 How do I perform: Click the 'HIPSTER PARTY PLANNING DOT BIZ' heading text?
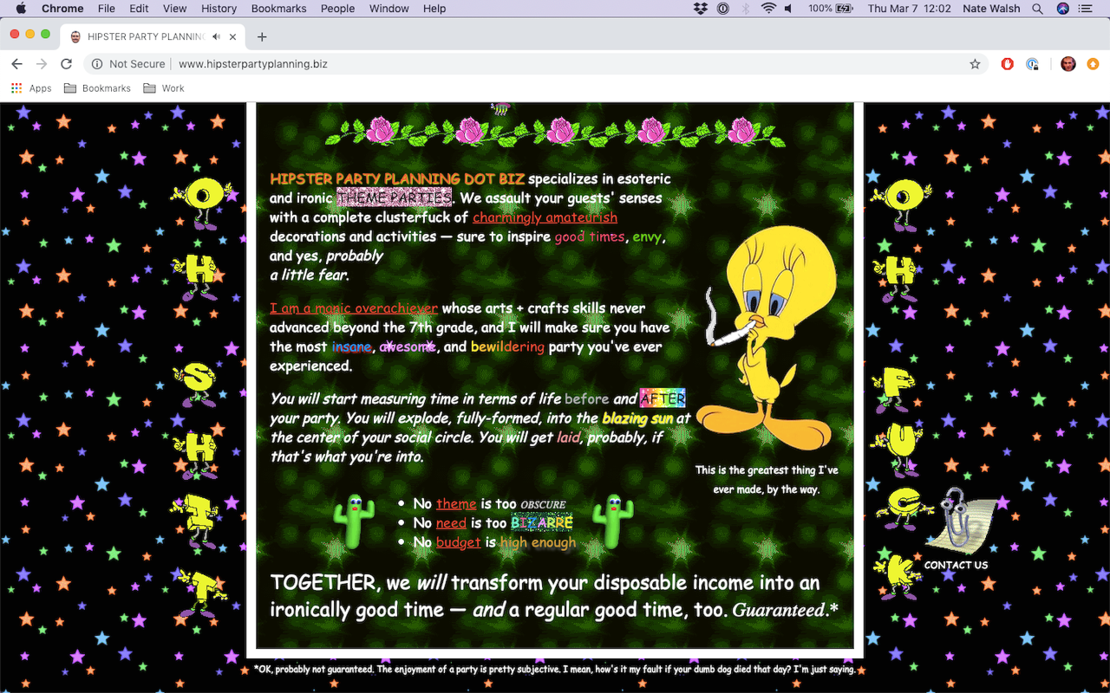397,179
